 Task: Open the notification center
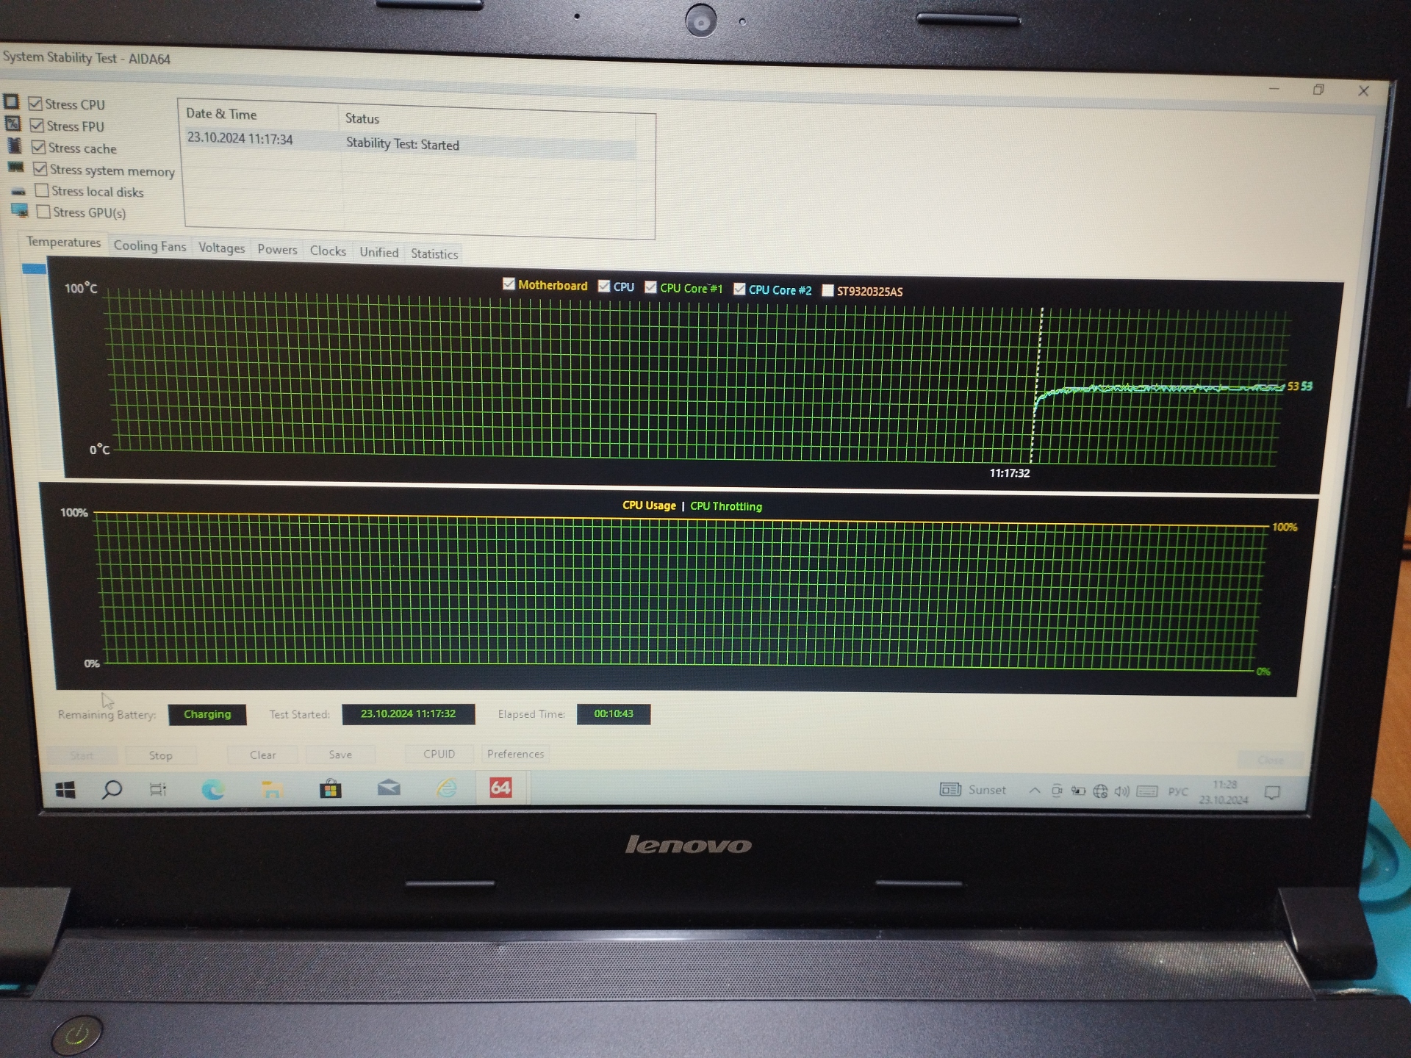tap(1273, 793)
